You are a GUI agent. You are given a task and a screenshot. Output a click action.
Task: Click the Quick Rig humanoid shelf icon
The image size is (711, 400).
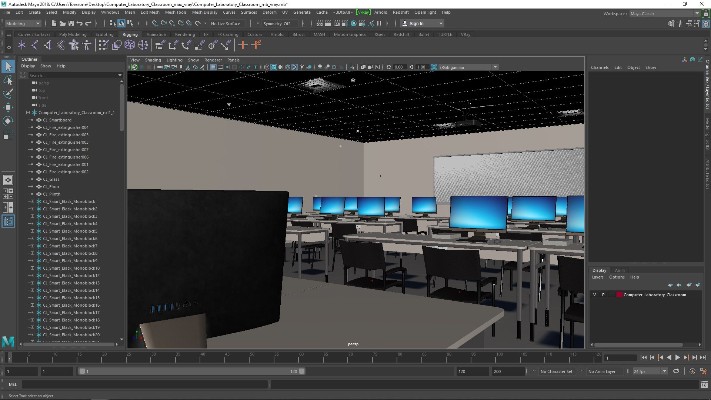[x=74, y=45]
